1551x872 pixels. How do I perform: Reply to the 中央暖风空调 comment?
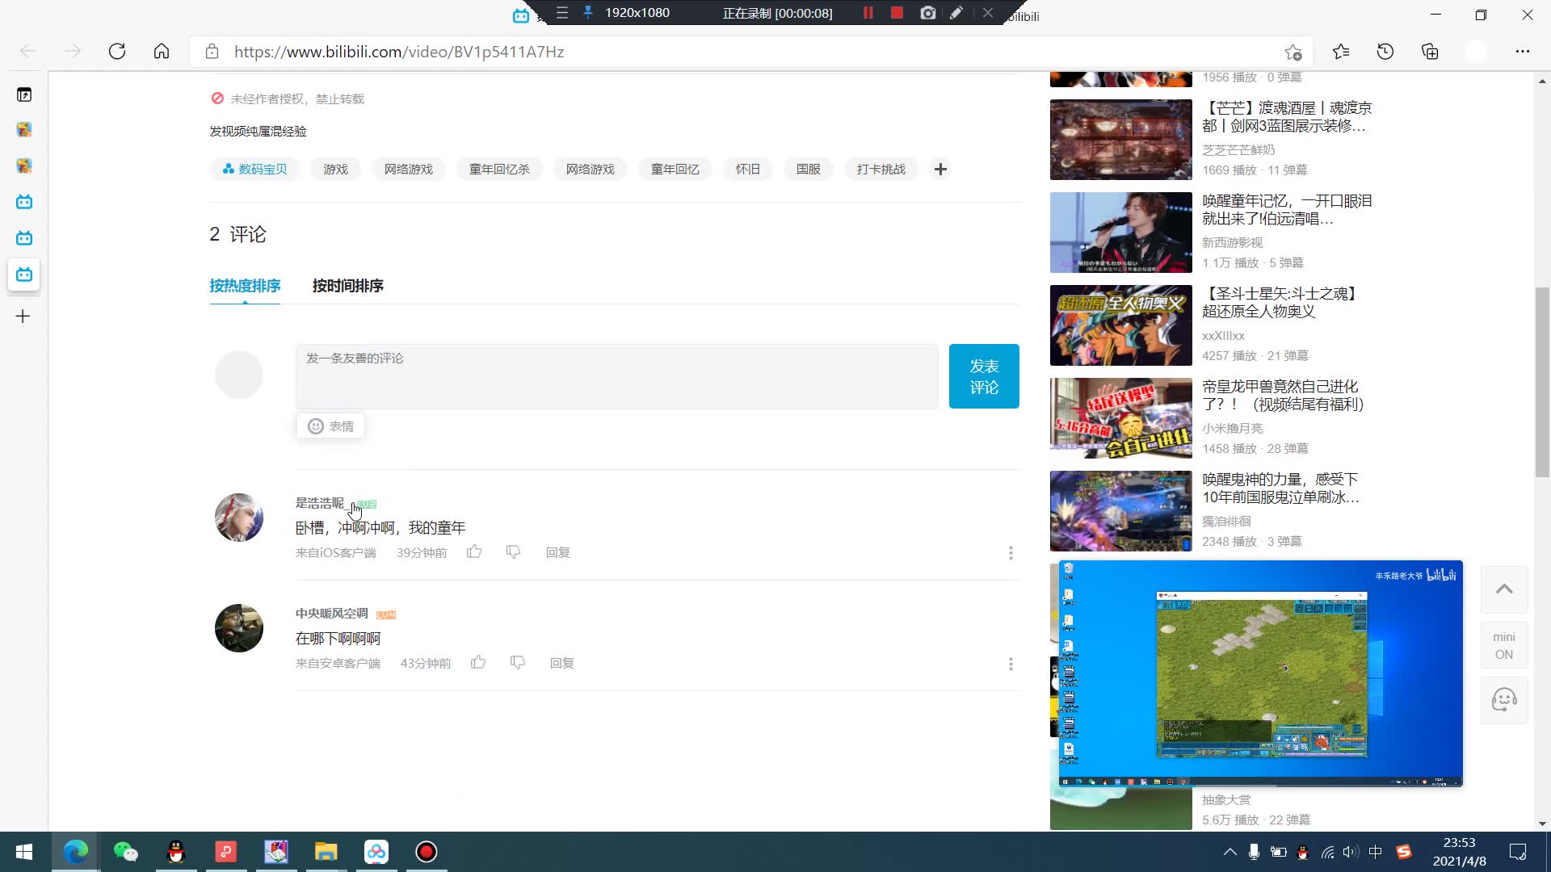(x=562, y=663)
